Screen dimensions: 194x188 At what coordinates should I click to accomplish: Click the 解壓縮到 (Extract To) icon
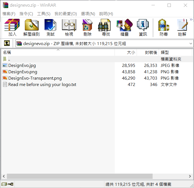click(x=31, y=25)
